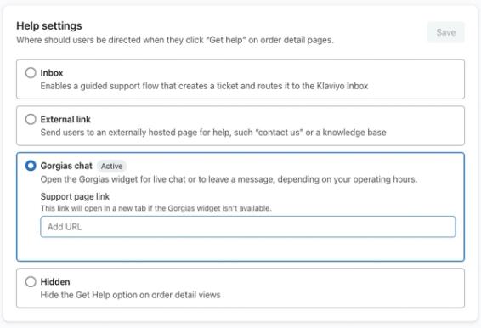Focus the Add URL input field
This screenshot has height=328, width=481.
click(x=248, y=227)
